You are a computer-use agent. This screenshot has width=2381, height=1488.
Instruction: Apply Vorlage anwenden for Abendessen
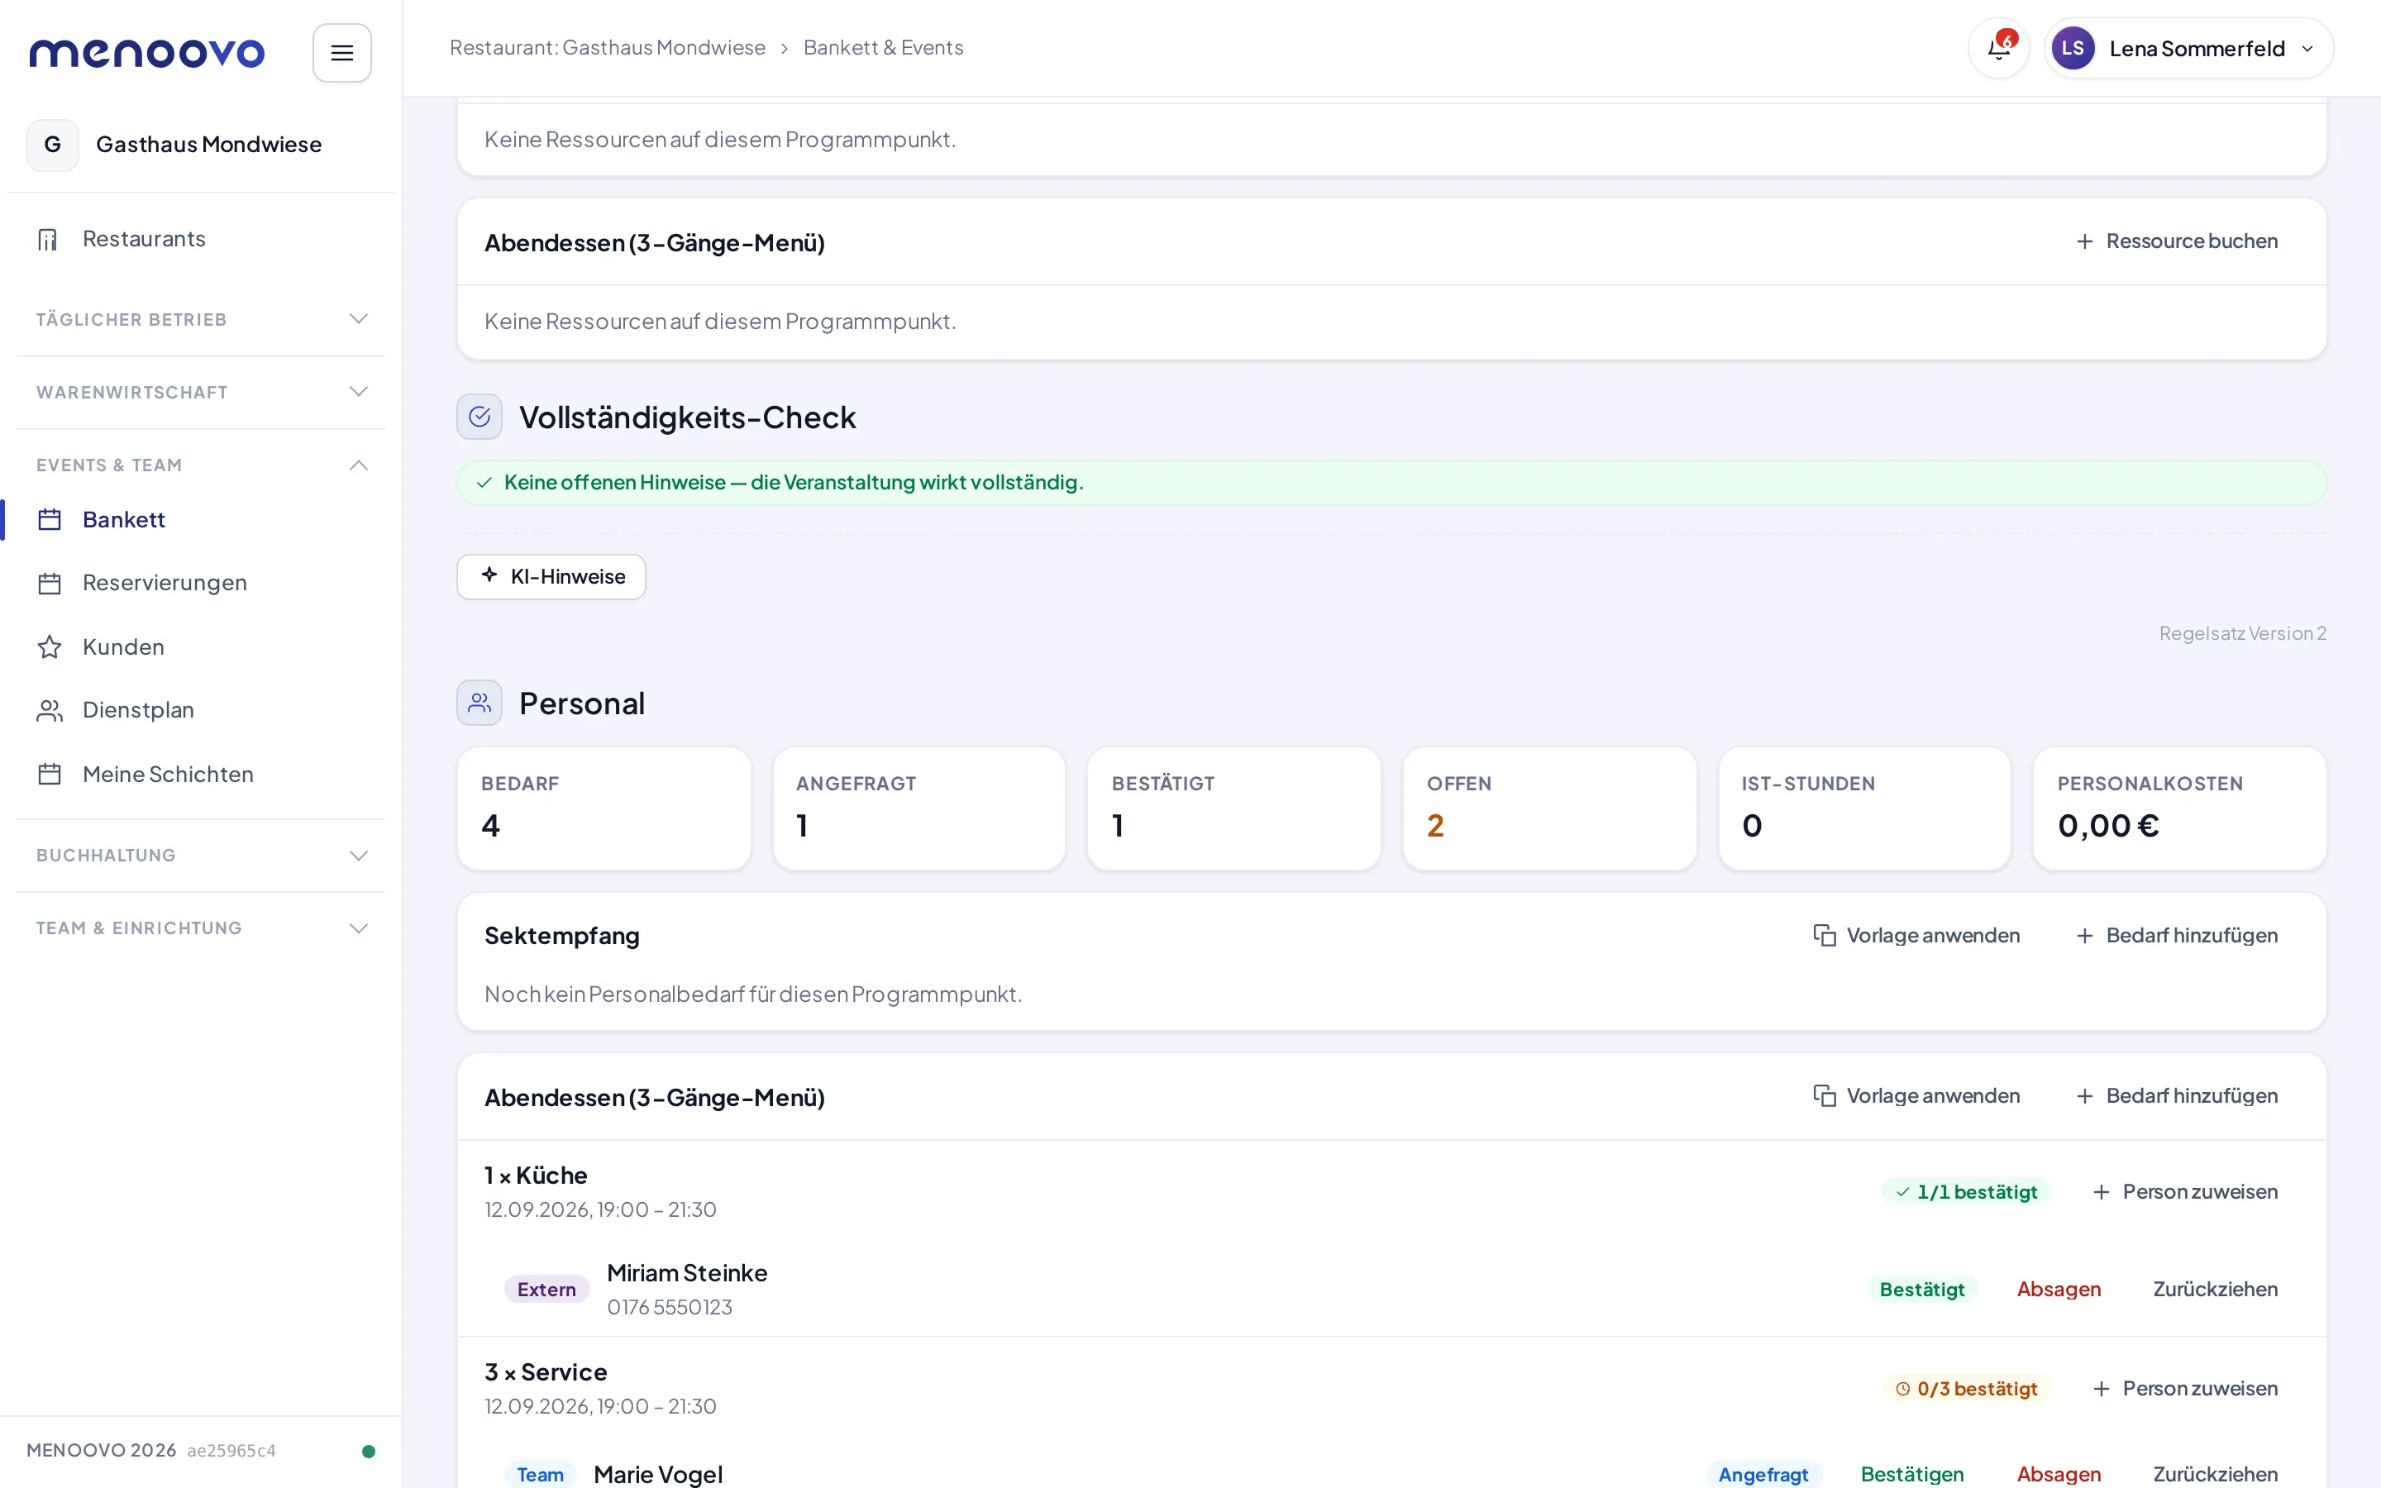coord(1916,1095)
